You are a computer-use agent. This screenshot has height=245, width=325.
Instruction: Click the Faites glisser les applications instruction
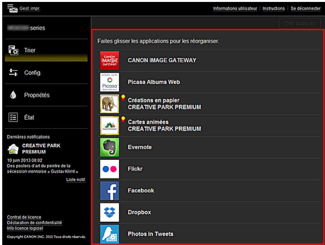tap(158, 41)
